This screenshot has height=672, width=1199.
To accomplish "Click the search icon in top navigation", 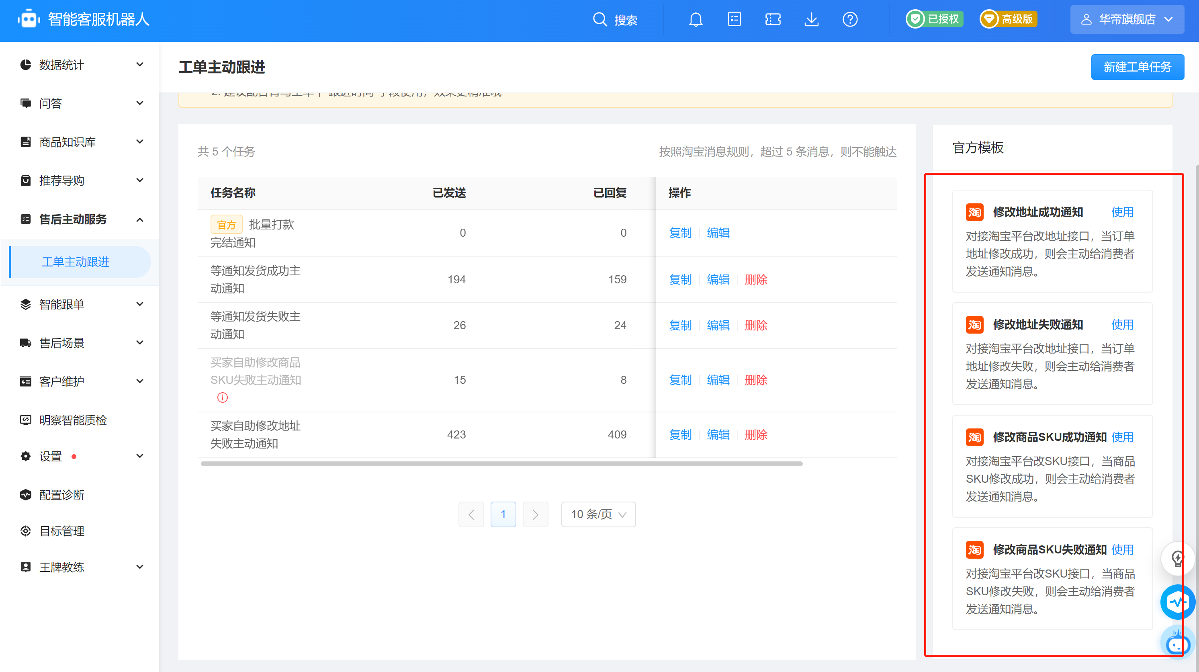I will pyautogui.click(x=599, y=20).
